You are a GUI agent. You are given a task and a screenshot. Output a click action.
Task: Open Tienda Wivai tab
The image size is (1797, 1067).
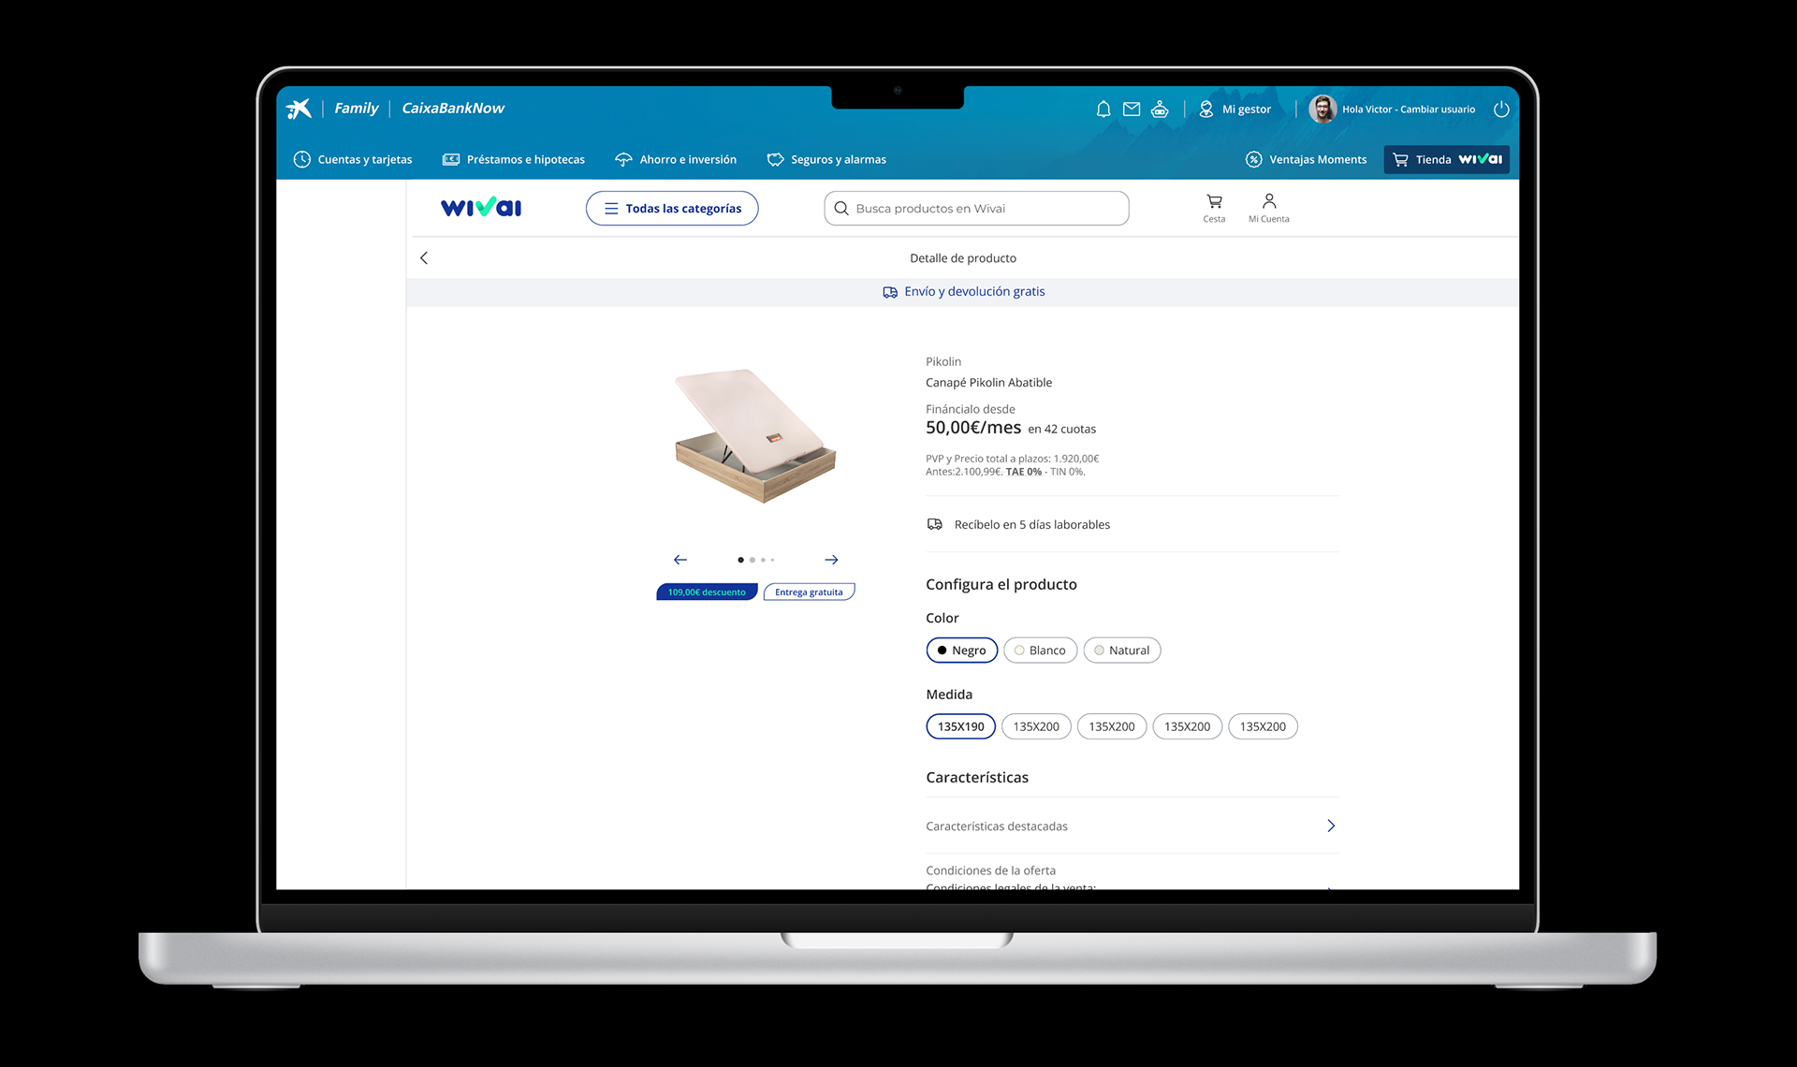(1447, 160)
